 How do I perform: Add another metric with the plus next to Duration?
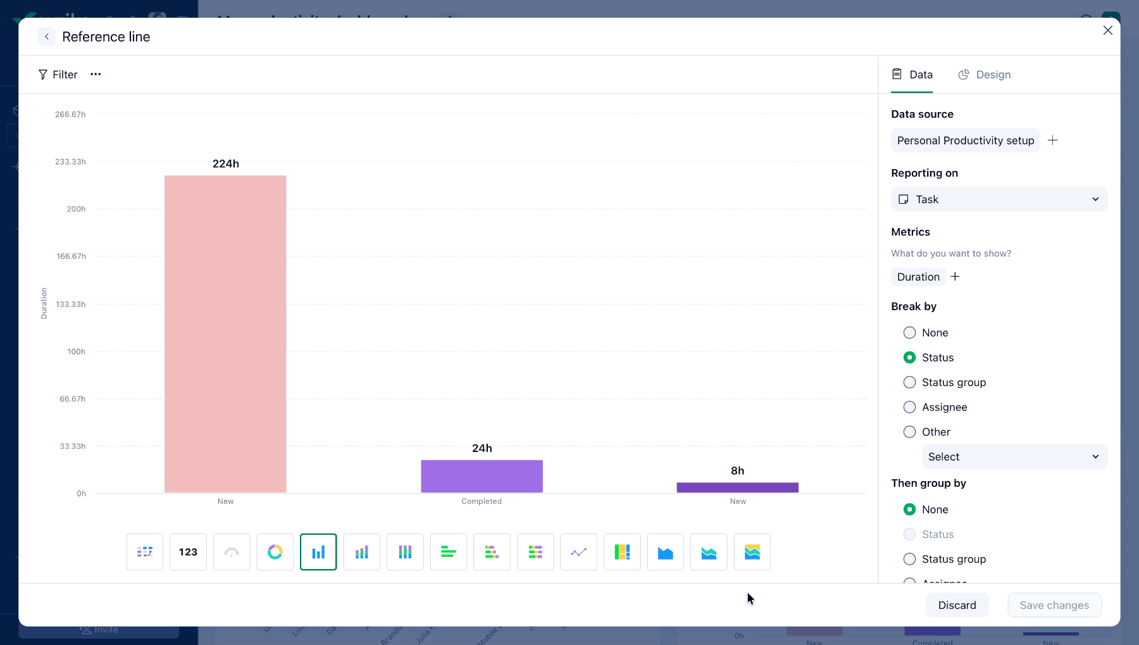(x=955, y=277)
